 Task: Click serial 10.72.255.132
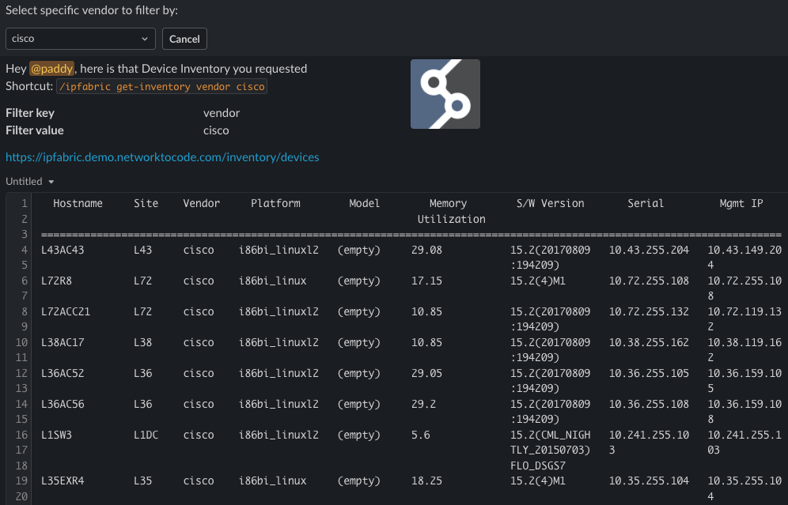click(649, 311)
